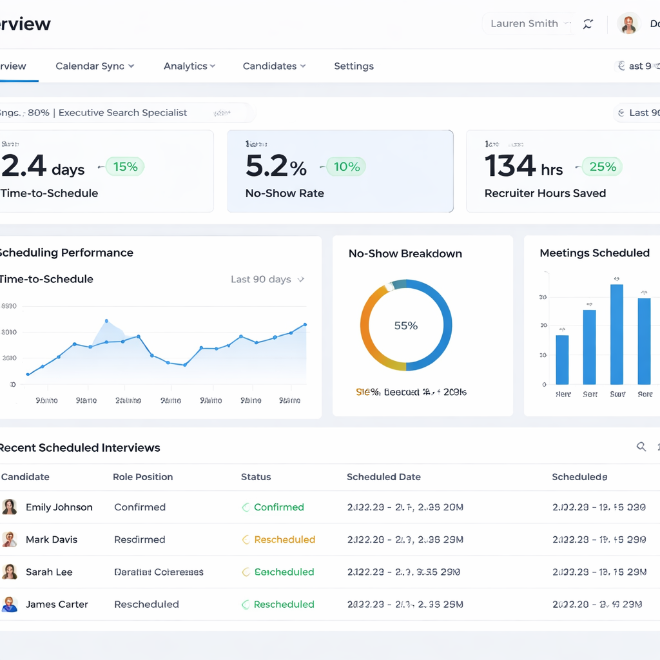Click James Carter's avatar

pos(9,604)
